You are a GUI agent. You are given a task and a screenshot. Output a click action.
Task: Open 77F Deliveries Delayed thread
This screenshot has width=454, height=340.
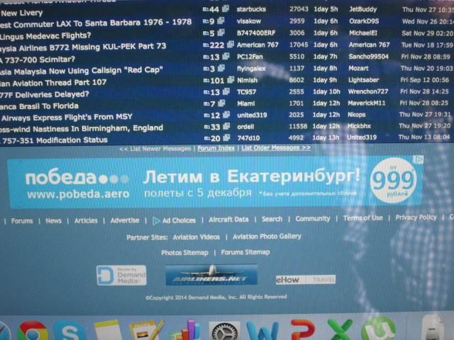[45, 94]
